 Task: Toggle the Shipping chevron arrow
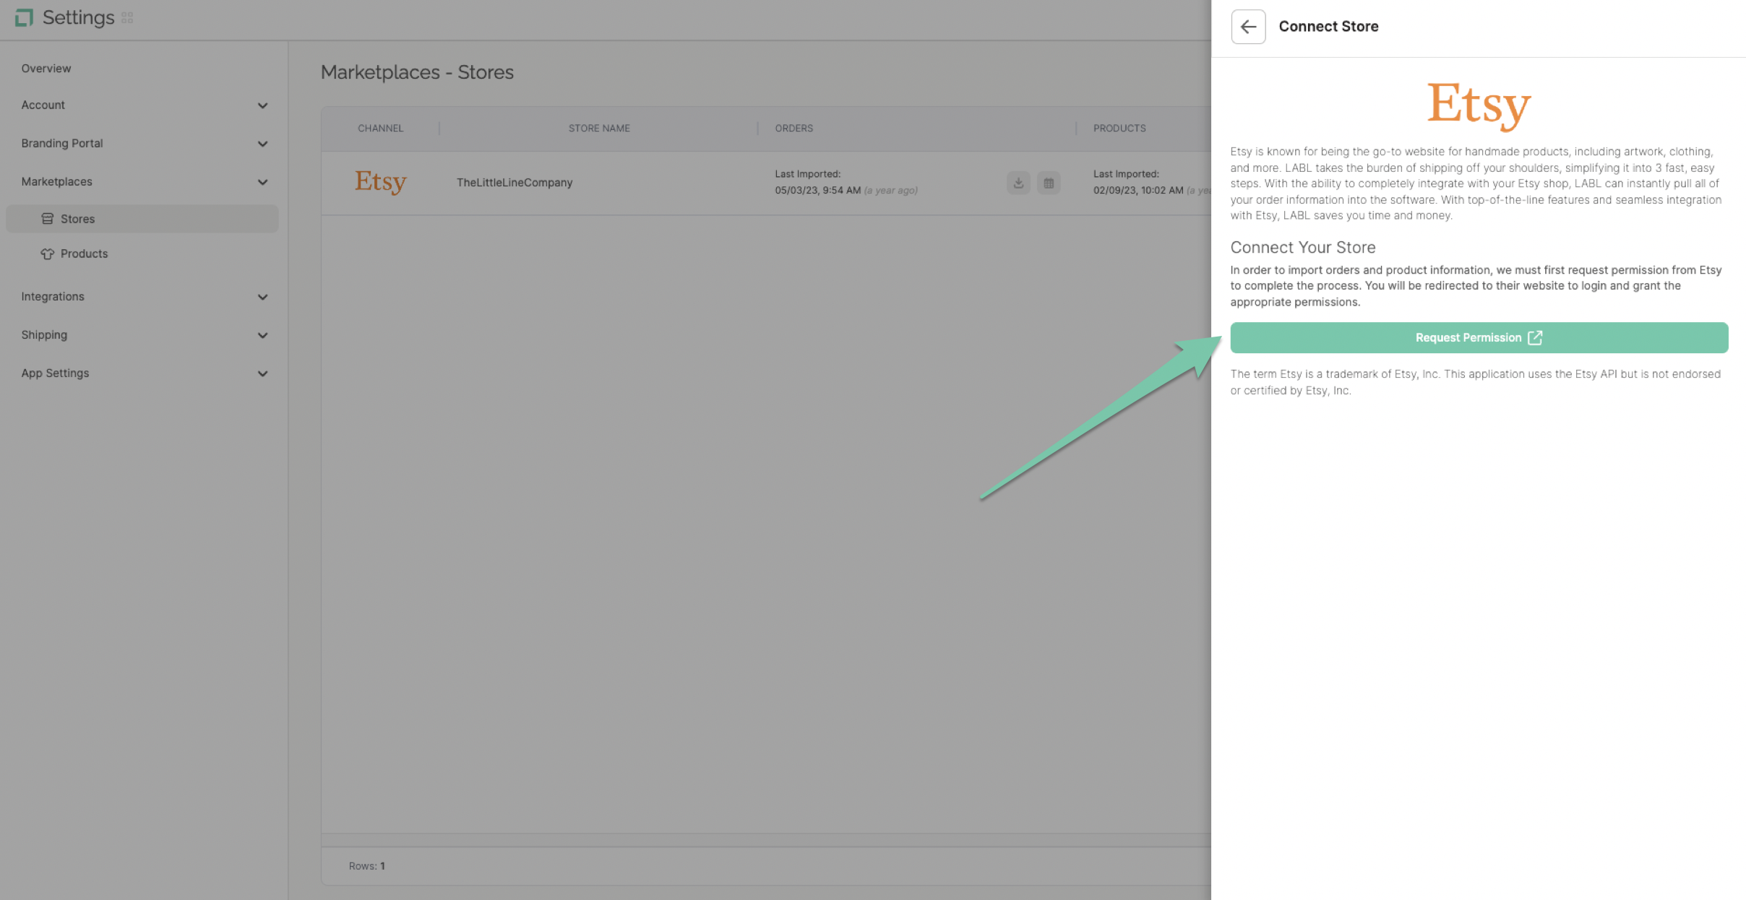(262, 335)
